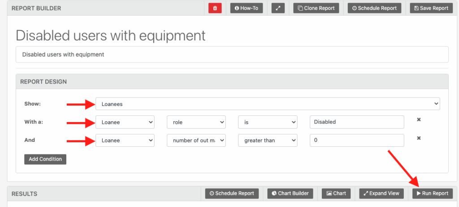Open the Loanee dropdown in With a row
This screenshot has width=459, height=207.
point(125,122)
